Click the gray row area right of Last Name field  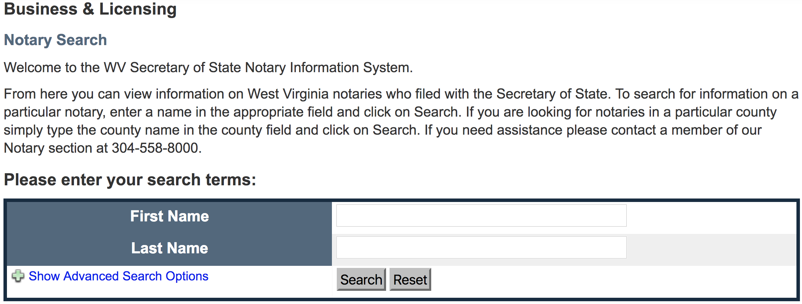pos(711,247)
